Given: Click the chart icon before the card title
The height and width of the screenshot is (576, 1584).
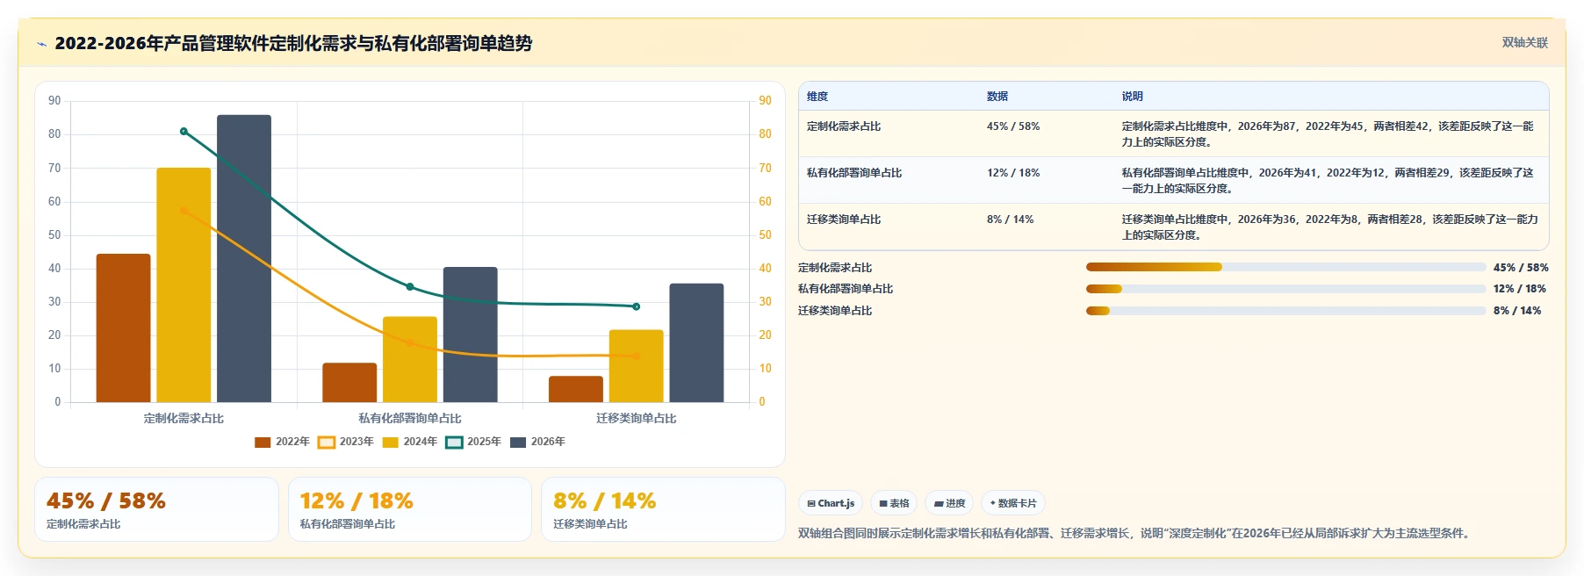Looking at the screenshot, I should point(41,44).
